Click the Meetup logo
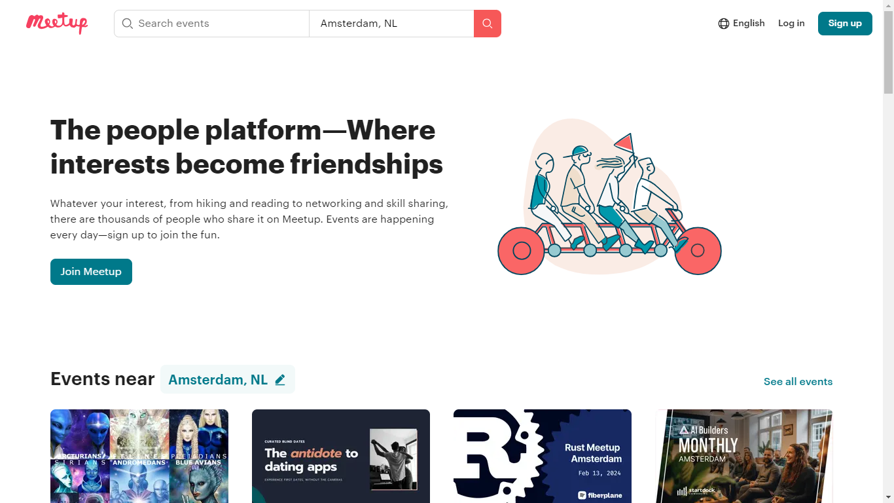Image resolution: width=894 pixels, height=503 pixels. pyautogui.click(x=57, y=24)
